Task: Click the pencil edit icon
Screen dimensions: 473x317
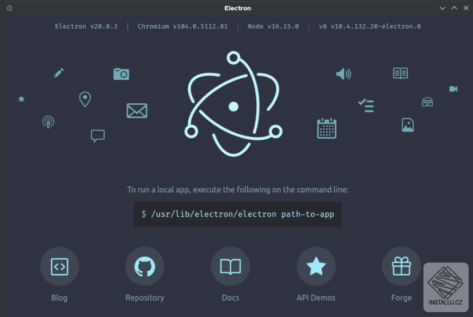Action: click(59, 73)
